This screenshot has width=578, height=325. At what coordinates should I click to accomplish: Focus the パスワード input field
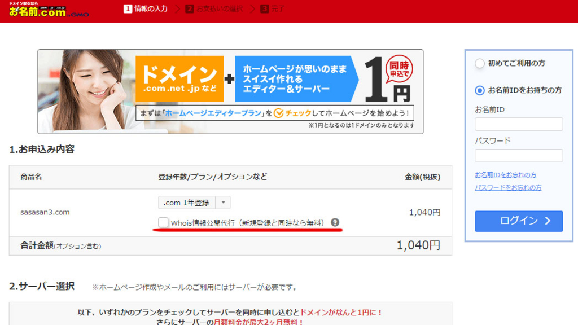tap(518, 156)
